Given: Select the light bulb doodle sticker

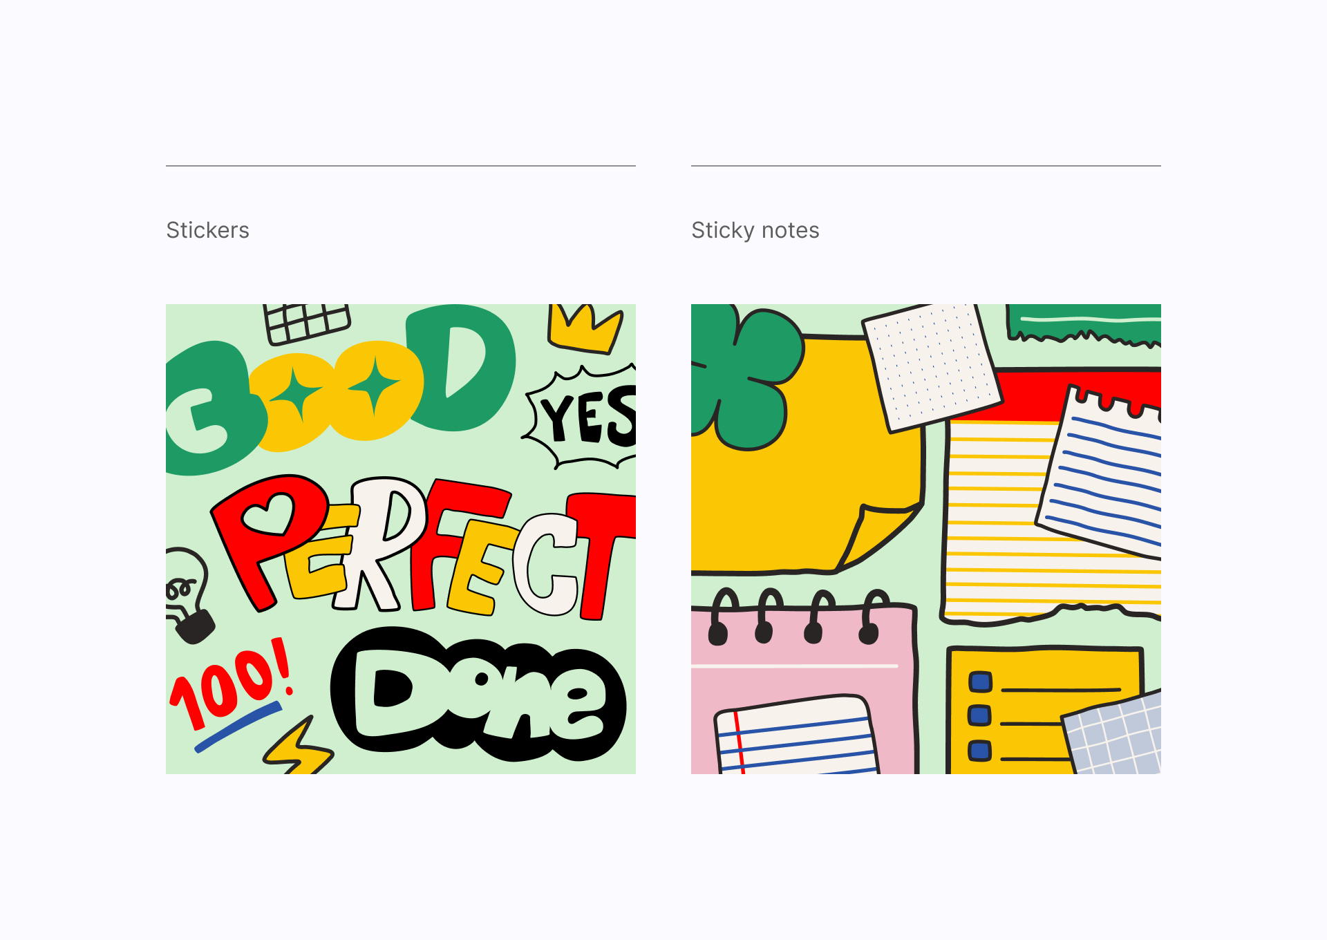Looking at the screenshot, I should coord(188,594).
